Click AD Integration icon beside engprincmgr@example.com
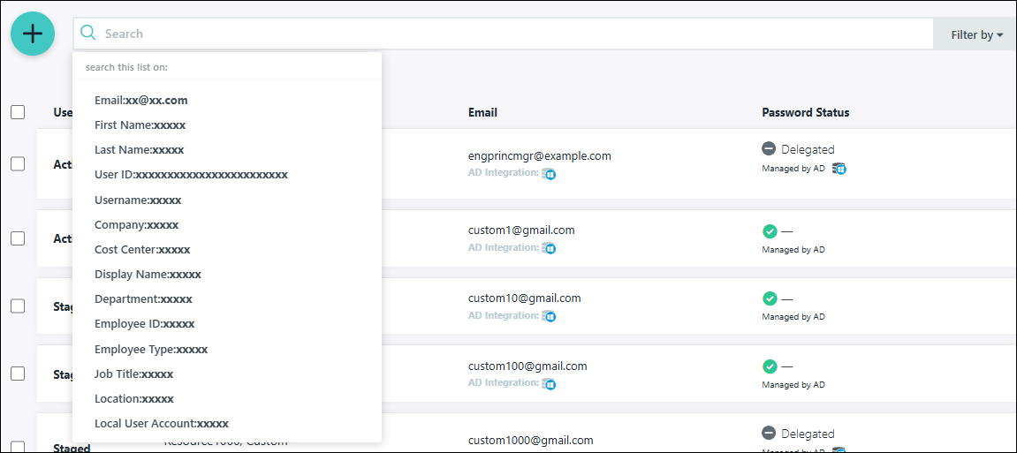The height and width of the screenshot is (453, 1017). 549,174
